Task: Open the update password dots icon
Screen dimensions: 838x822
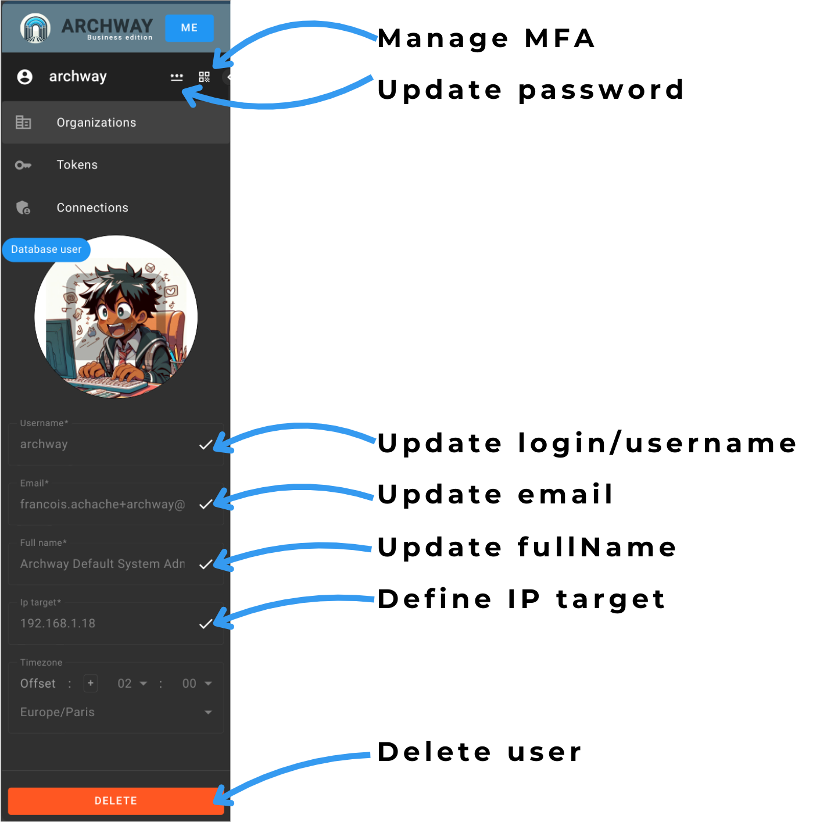Action: point(177,77)
